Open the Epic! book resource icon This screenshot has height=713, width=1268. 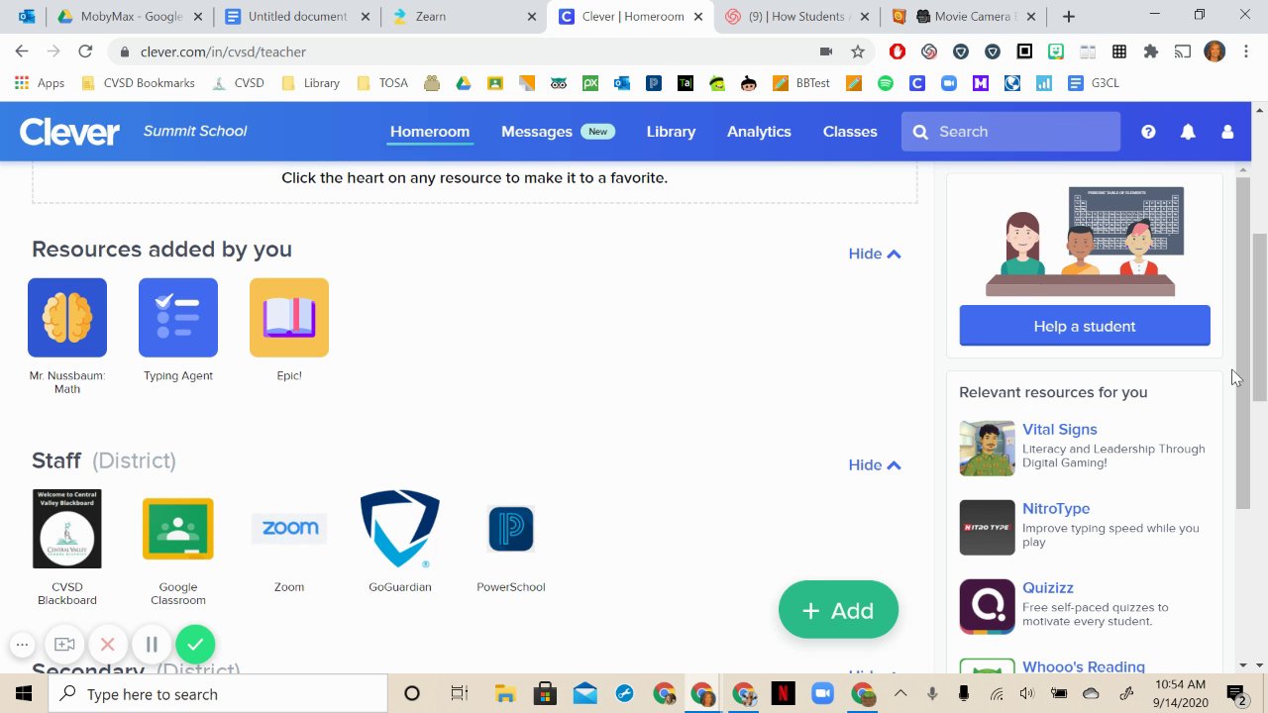(289, 318)
